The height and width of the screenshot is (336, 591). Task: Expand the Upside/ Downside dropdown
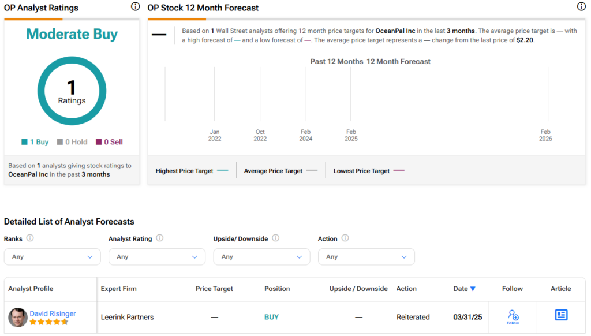[x=261, y=257]
